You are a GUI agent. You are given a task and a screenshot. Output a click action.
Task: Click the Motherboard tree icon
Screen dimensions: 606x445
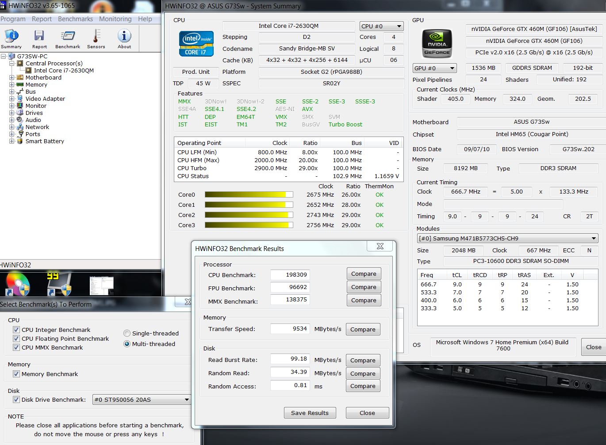click(x=20, y=77)
